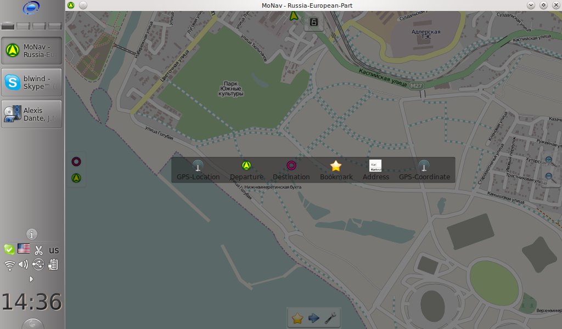
Task: Toggle the map lock icon
Action: (x=313, y=22)
